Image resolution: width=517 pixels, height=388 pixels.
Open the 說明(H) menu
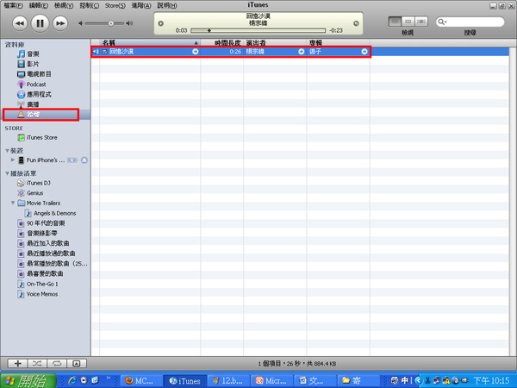click(167, 6)
